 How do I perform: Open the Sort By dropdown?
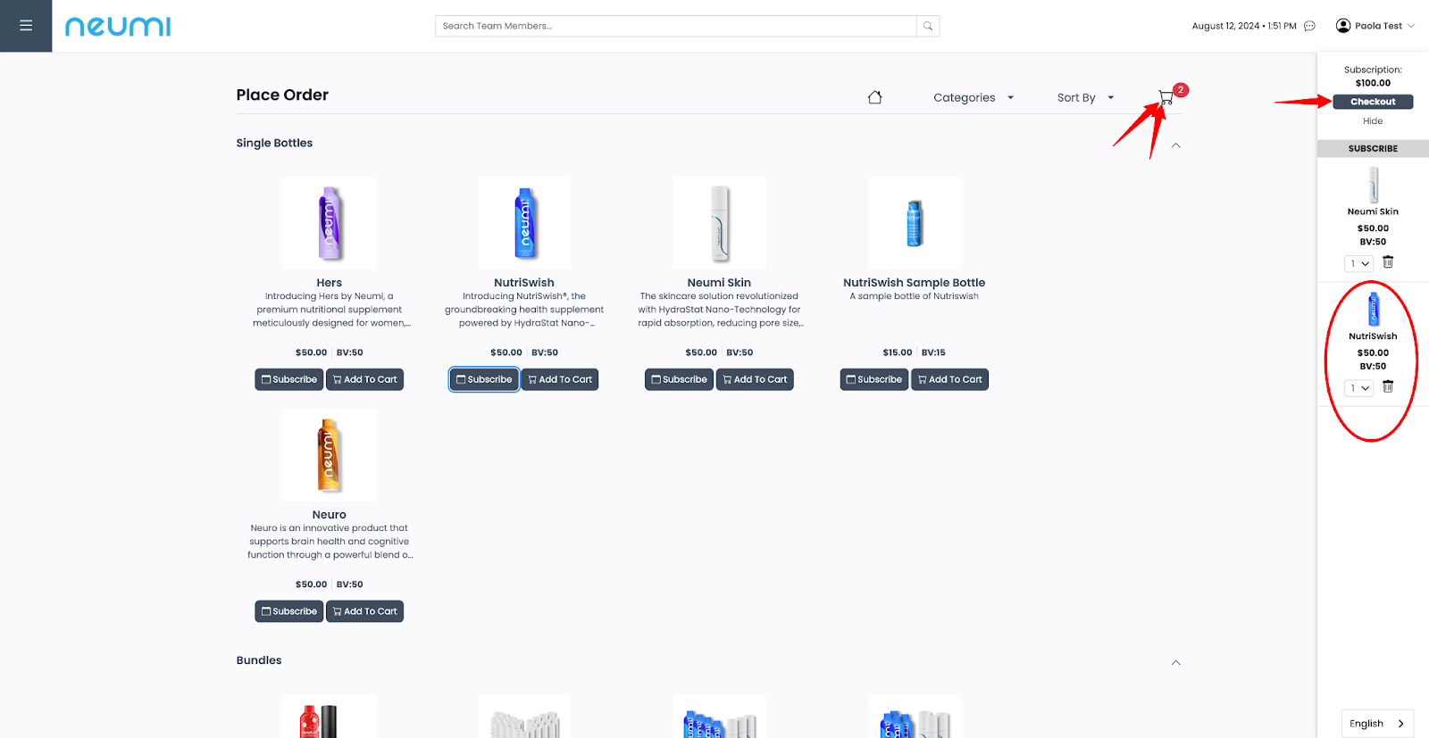coord(1084,97)
